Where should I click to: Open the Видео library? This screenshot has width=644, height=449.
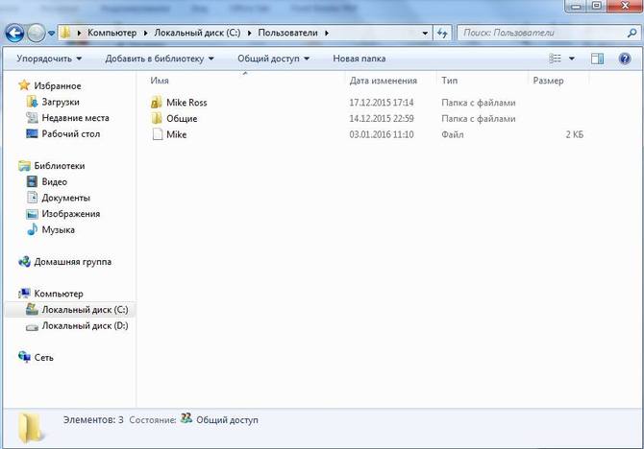point(54,181)
